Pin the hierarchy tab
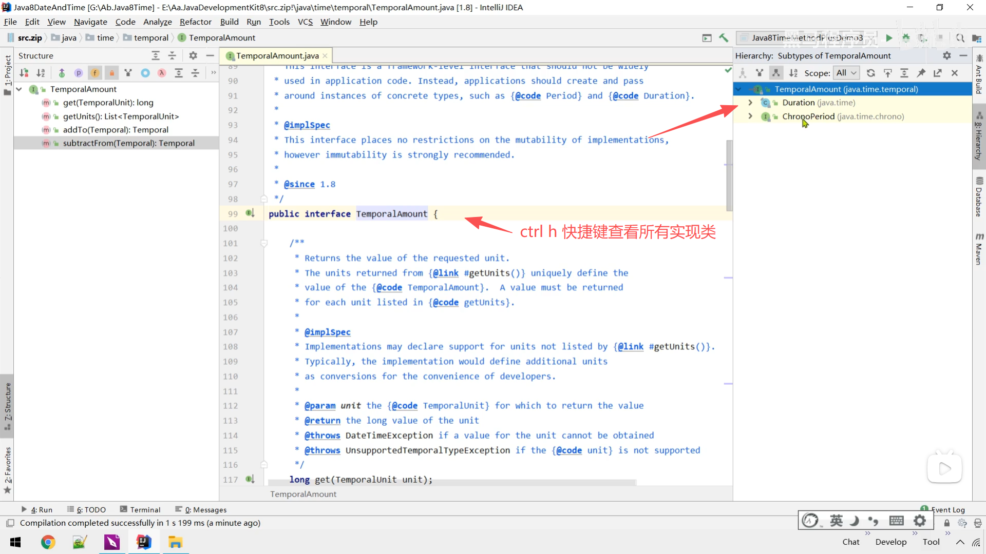Image resolution: width=986 pixels, height=554 pixels. [921, 73]
